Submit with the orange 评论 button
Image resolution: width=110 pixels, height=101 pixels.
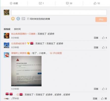pyautogui.click(x=101, y=19)
